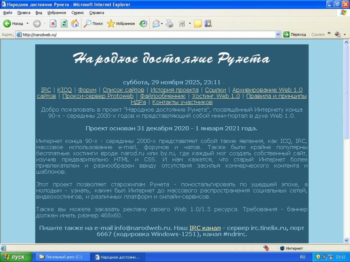Go to the Home page icon
The height and width of the screenshot is (262, 350).
(x=75, y=23)
